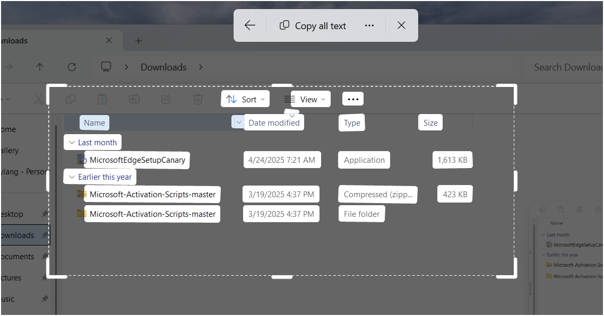Select Downloads in the sidebar
This screenshot has height=316, width=604.
click(25, 235)
